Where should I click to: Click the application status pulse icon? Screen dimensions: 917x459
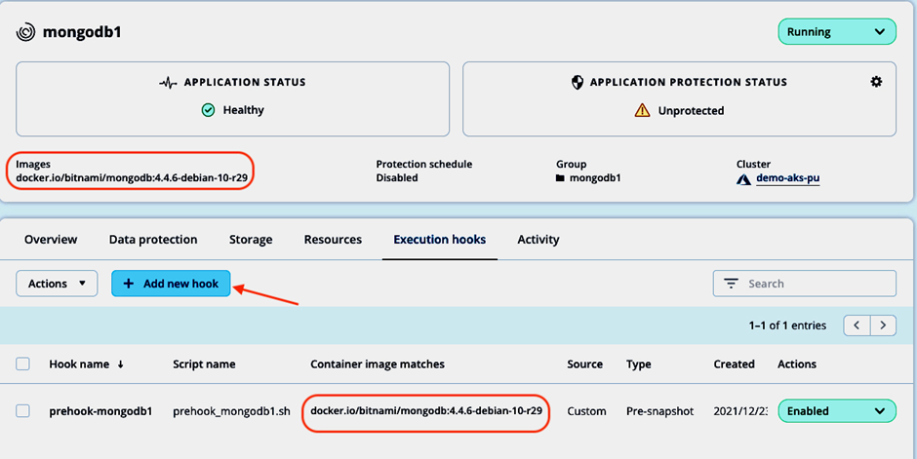tap(168, 83)
